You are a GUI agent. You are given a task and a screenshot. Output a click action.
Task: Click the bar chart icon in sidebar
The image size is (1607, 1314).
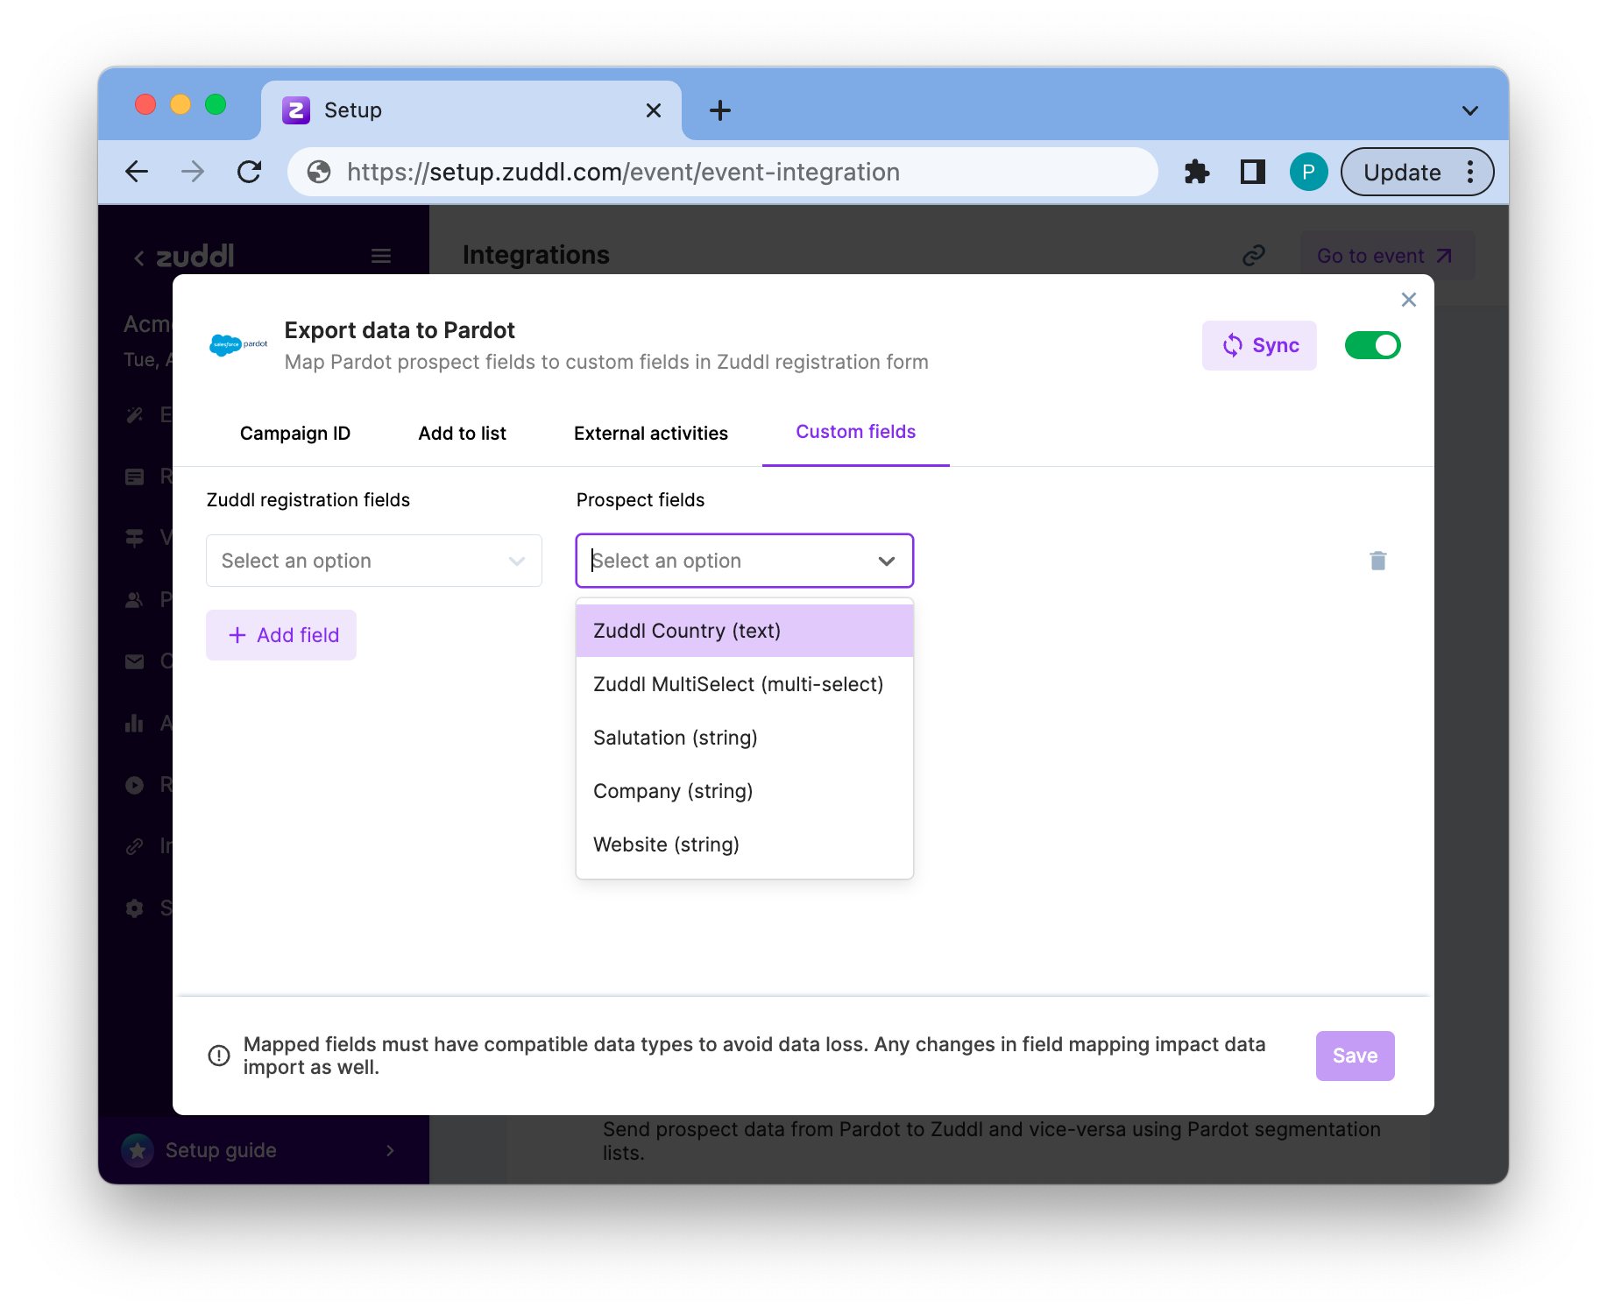coord(134,723)
